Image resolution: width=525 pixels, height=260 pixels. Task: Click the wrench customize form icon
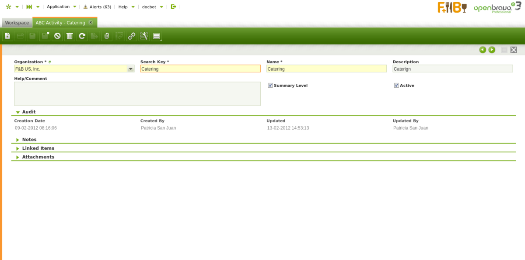coord(143,36)
